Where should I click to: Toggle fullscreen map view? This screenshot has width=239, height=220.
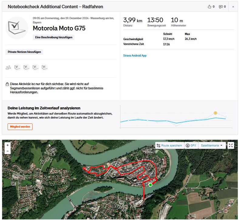pos(231,145)
